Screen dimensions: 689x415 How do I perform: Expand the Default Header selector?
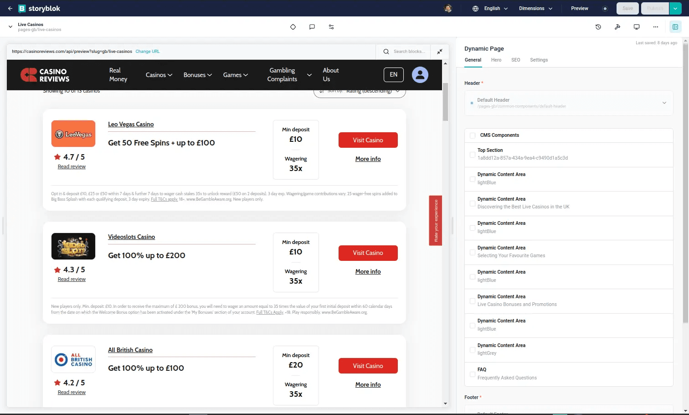point(569,103)
